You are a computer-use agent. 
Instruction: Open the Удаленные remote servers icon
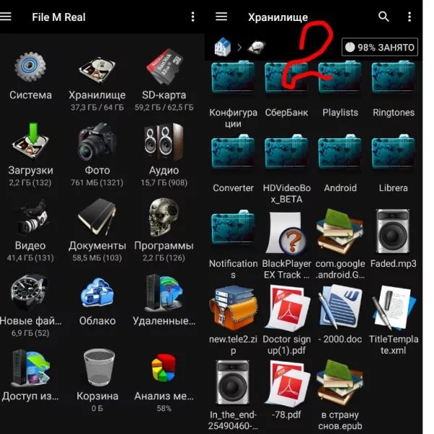(164, 293)
